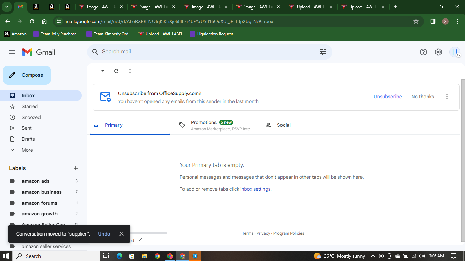Open the Amazon bookmark
465x261 pixels.
(x=15, y=34)
